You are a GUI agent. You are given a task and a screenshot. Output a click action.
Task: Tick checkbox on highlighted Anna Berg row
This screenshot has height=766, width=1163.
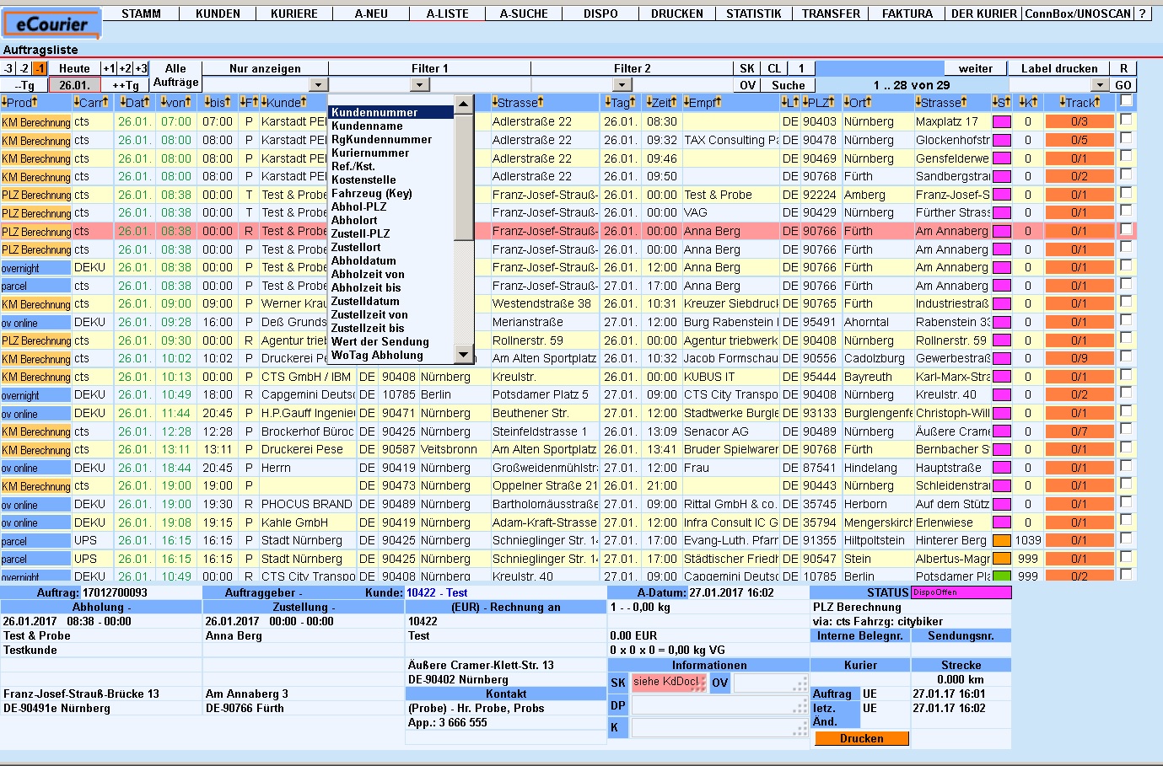pos(1125,230)
